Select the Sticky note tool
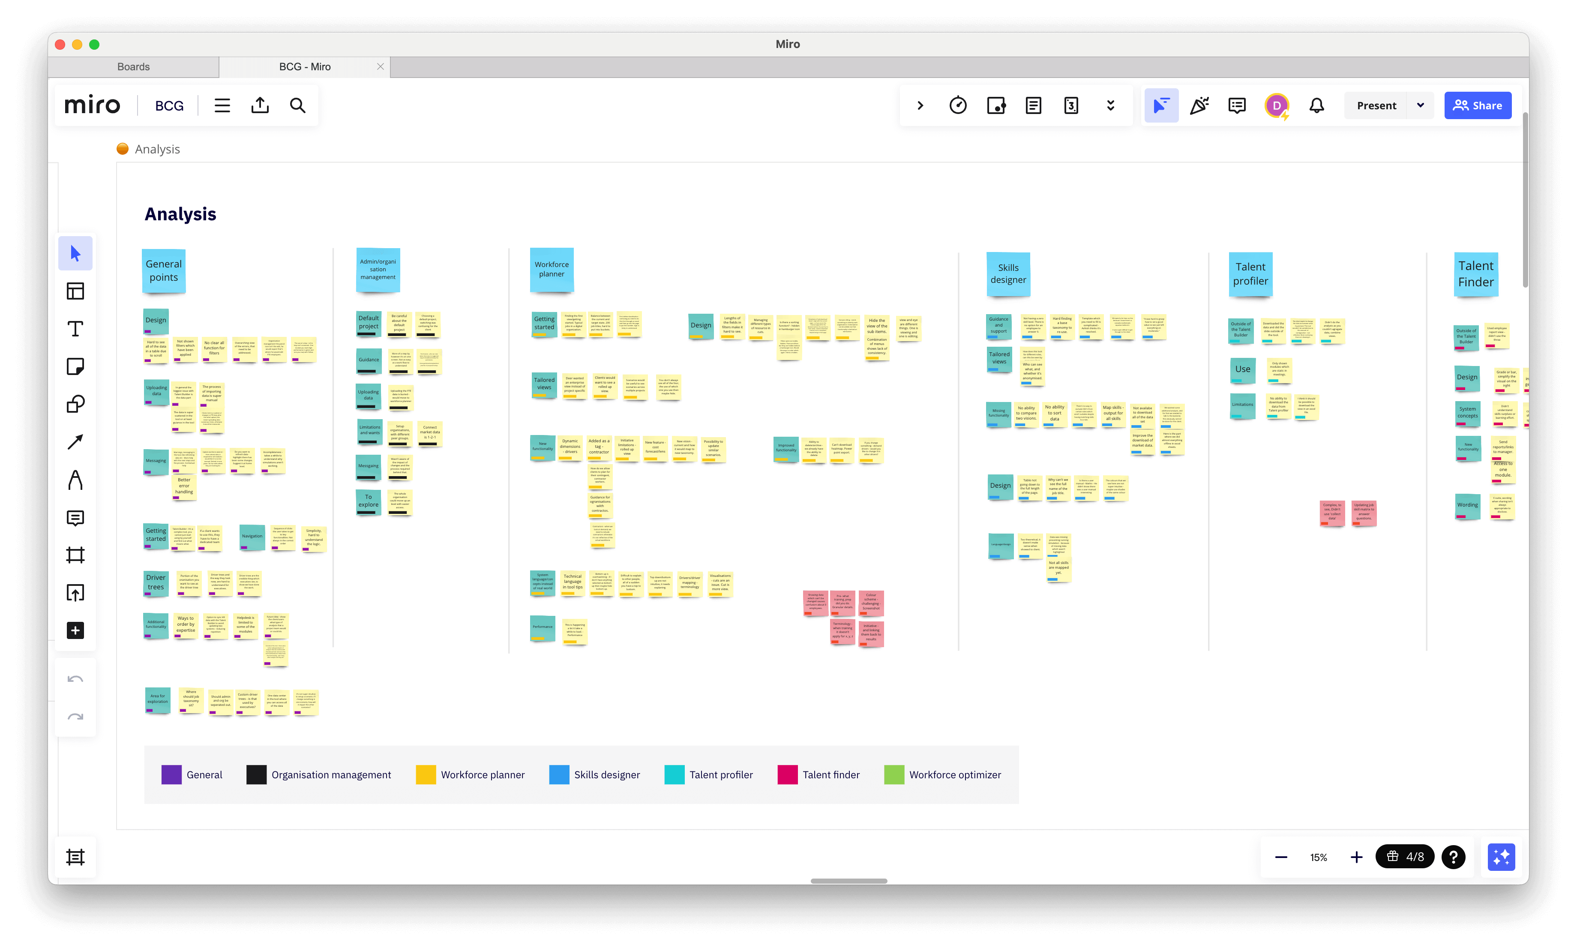The image size is (1577, 948). (x=75, y=367)
